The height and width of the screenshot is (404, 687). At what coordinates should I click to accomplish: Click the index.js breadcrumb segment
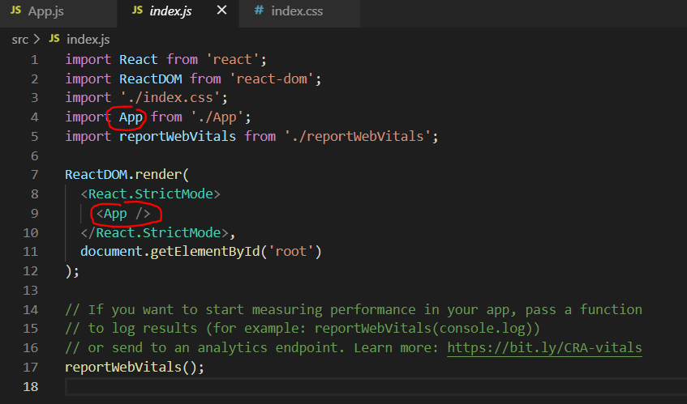pyautogui.click(x=88, y=40)
